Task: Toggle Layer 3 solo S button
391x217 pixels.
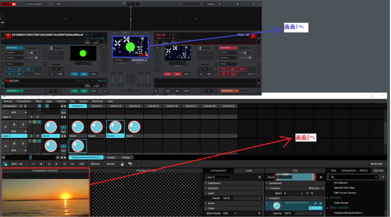Action: pos(23,124)
